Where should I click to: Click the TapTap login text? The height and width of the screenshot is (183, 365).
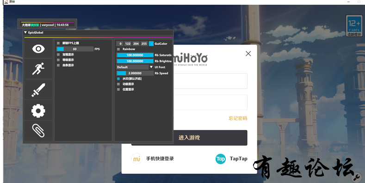239,159
